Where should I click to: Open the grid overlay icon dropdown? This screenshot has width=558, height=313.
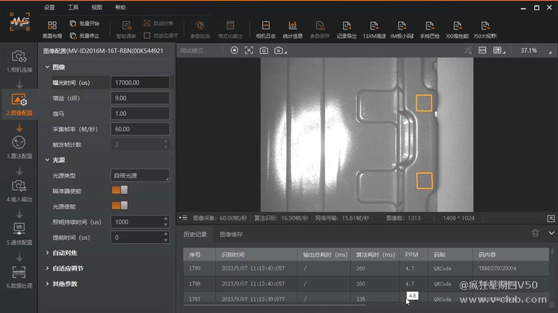coord(499,50)
